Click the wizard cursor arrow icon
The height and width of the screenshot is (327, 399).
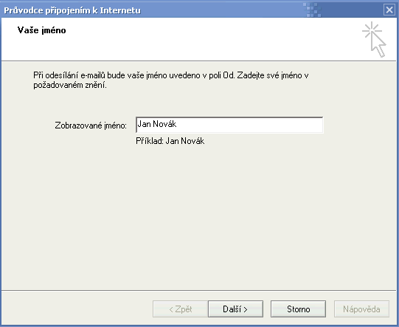(x=378, y=44)
